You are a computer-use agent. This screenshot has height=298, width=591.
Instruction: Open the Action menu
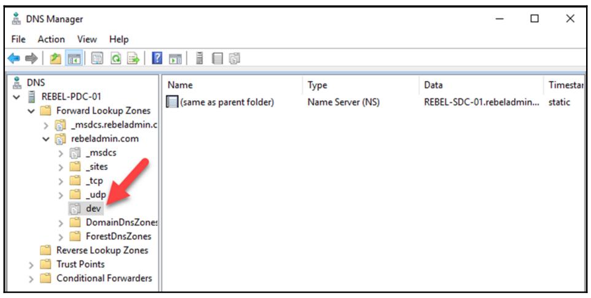51,39
